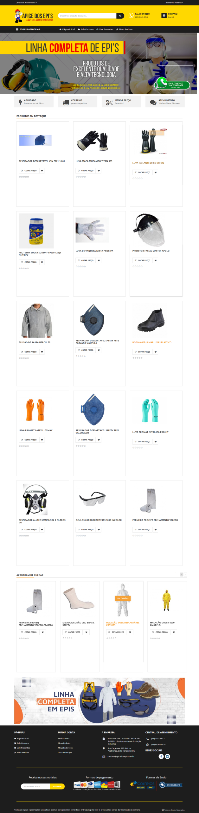Viewport: 199px width, 813px height.
Task: Click previous arrow in Acabaram de Chegar carousel
Action: [182, 574]
